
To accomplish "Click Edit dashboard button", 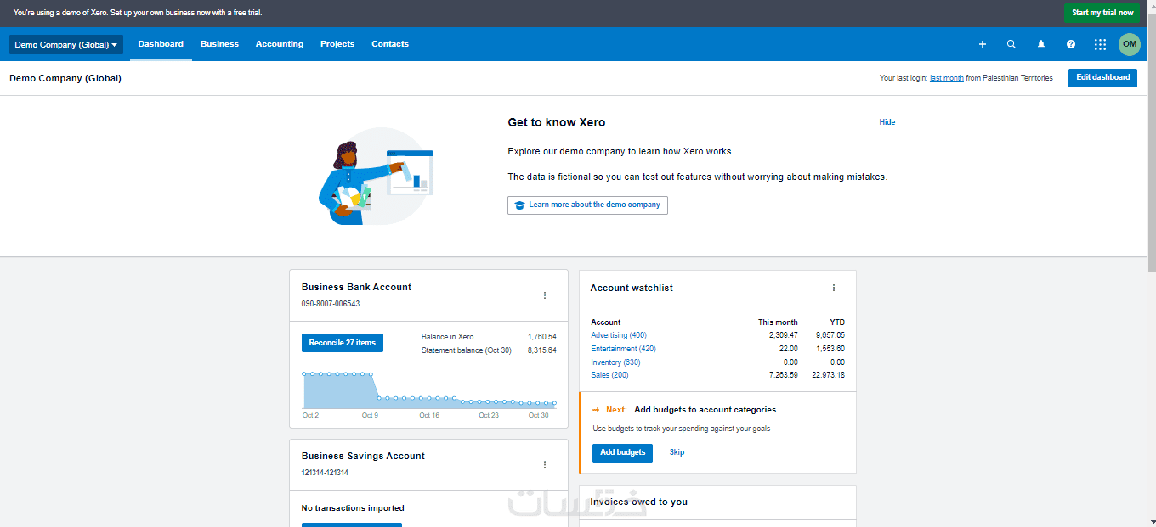I will coord(1102,77).
